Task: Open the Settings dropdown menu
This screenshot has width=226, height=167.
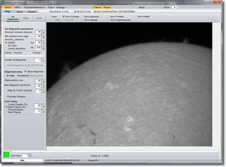Action: 61,8
